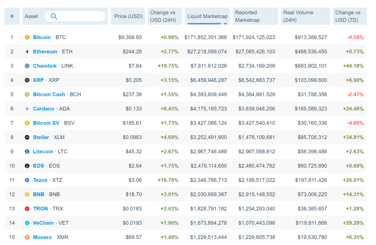Open the Cardano asset link
The image size is (376, 245).
[44, 109]
